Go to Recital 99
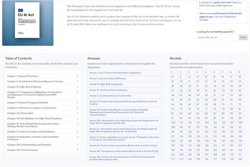The height and width of the screenshot is (167, 250). 241,118
